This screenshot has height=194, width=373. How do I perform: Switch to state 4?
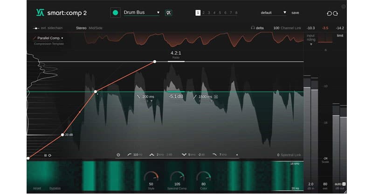pyautogui.click(x=214, y=13)
